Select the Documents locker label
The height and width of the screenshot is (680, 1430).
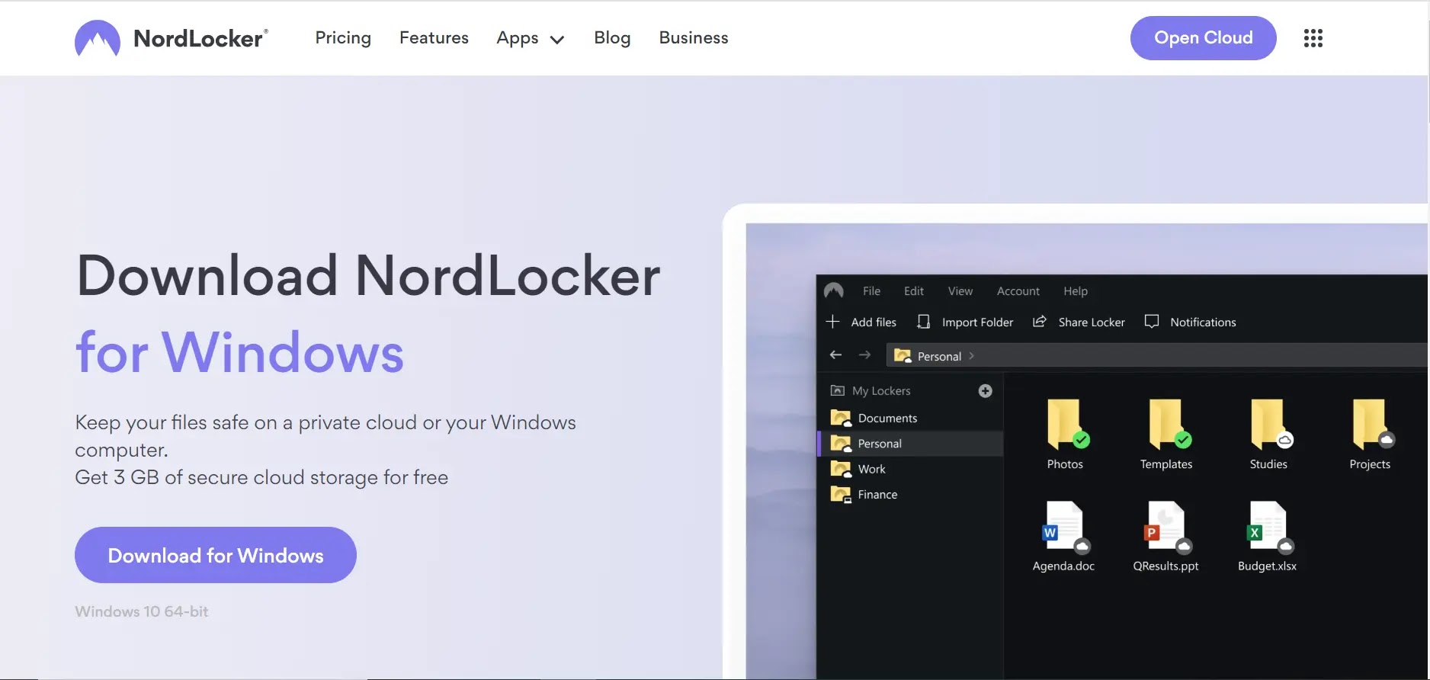tap(887, 418)
